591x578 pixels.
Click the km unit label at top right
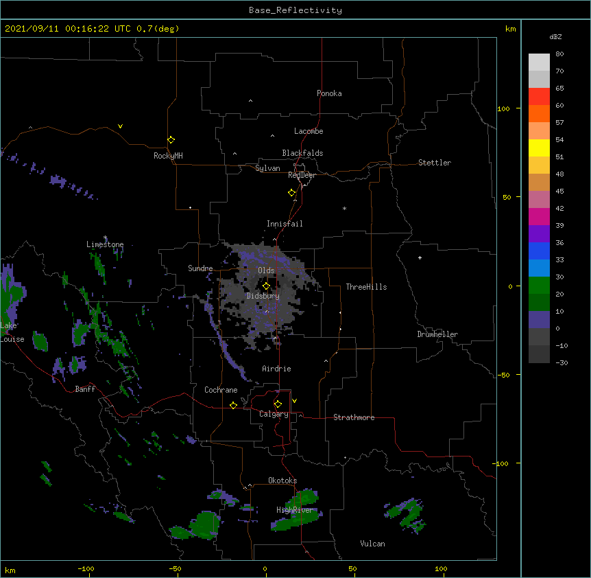(x=510, y=29)
